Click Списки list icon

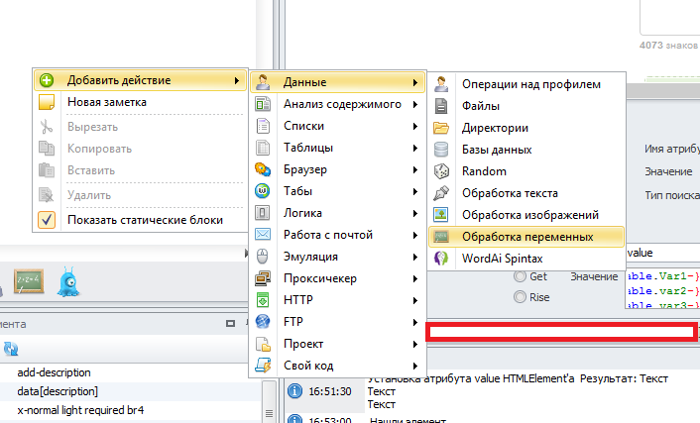pyautogui.click(x=263, y=126)
